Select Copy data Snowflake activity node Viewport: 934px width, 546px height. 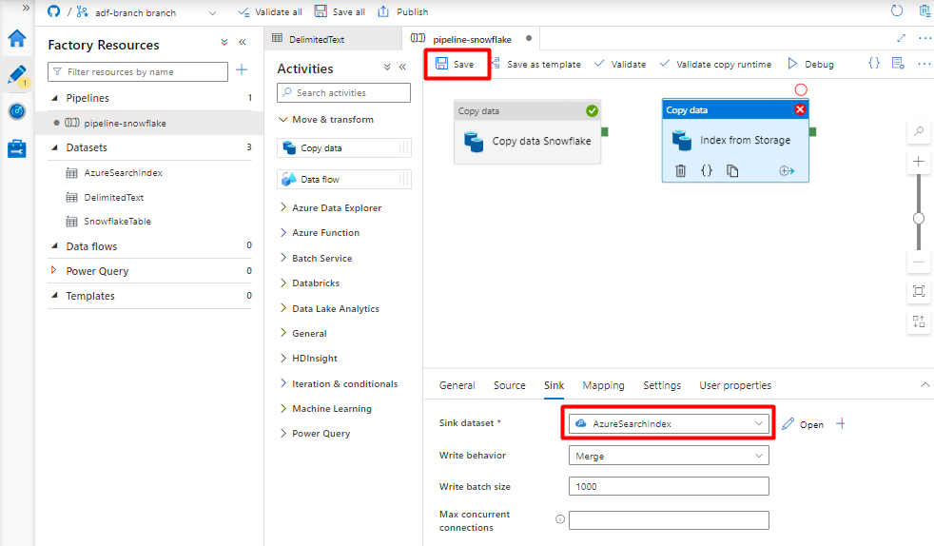pyautogui.click(x=527, y=131)
